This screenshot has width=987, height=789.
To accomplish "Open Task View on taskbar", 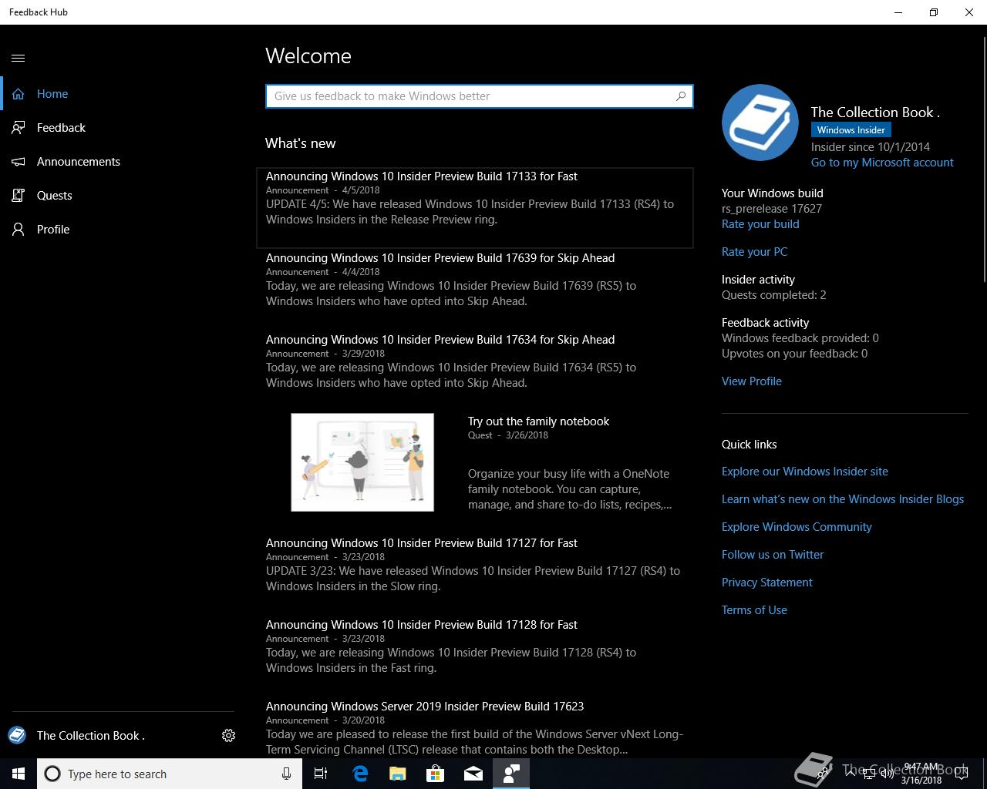I will (321, 774).
